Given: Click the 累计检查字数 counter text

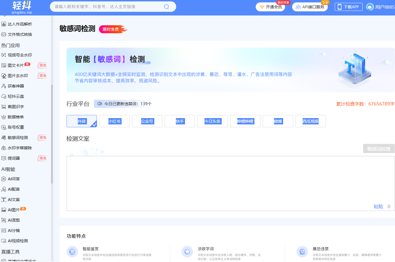Looking at the screenshot, I should point(365,104).
